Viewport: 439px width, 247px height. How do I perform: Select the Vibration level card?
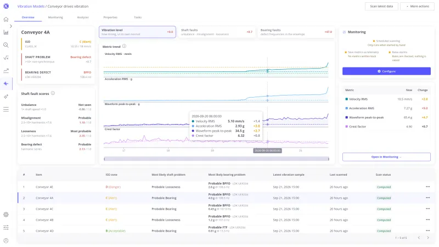pyautogui.click(x=137, y=32)
